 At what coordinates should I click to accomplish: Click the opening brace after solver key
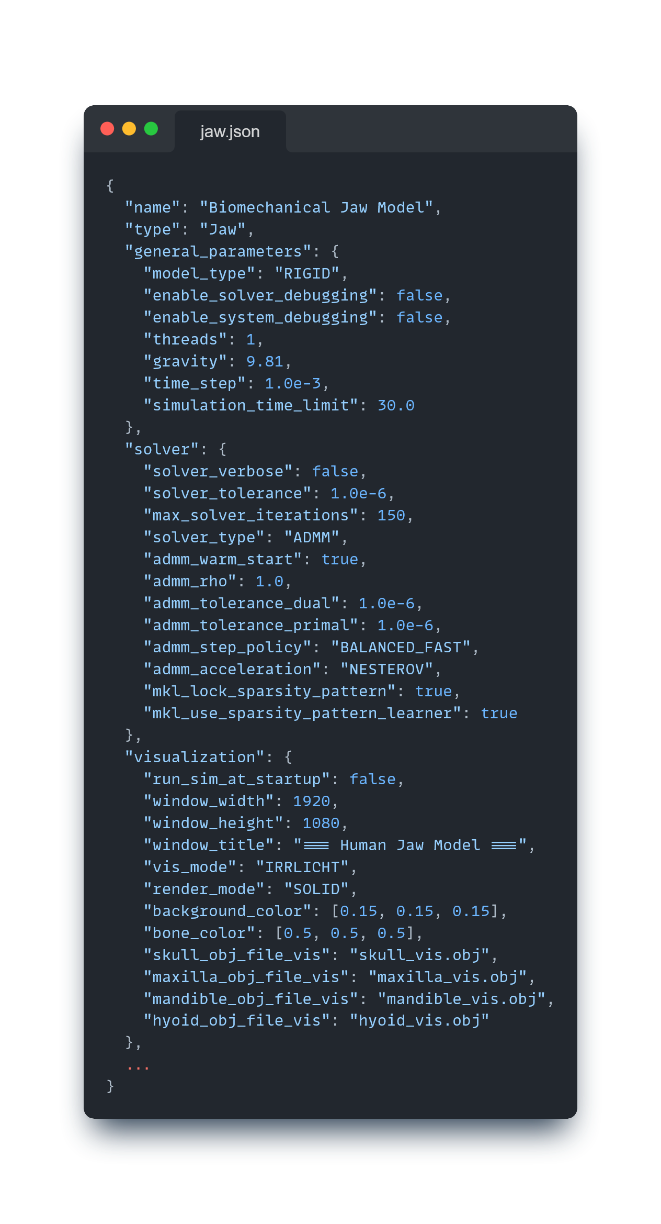(223, 450)
